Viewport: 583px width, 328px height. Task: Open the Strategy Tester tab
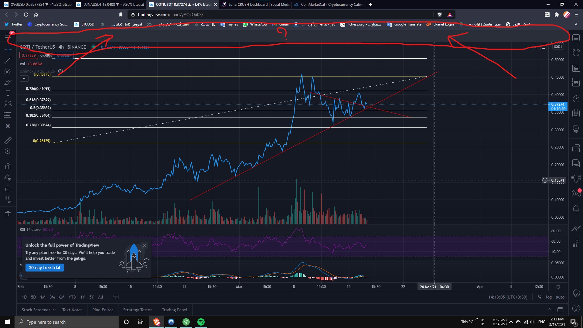coord(137,310)
